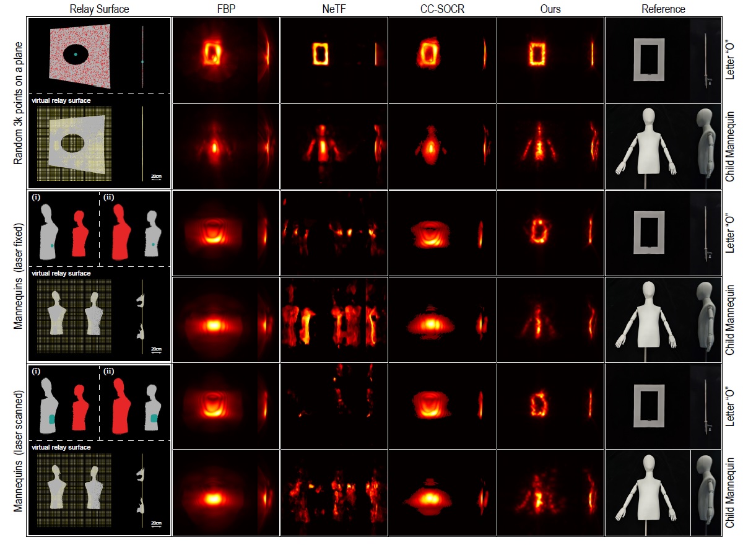The image size is (743, 545).
Task: Open Reference Child Mannequin photo, Random 3k points group
Action: 663,146
